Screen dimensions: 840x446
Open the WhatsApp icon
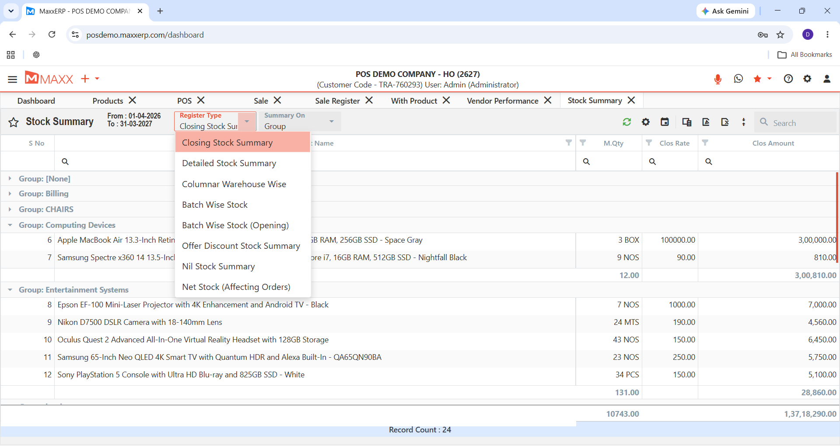click(738, 79)
